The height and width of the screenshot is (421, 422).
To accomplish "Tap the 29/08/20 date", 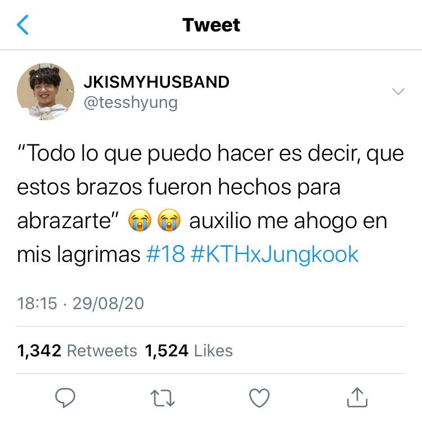I will pyautogui.click(x=108, y=304).
